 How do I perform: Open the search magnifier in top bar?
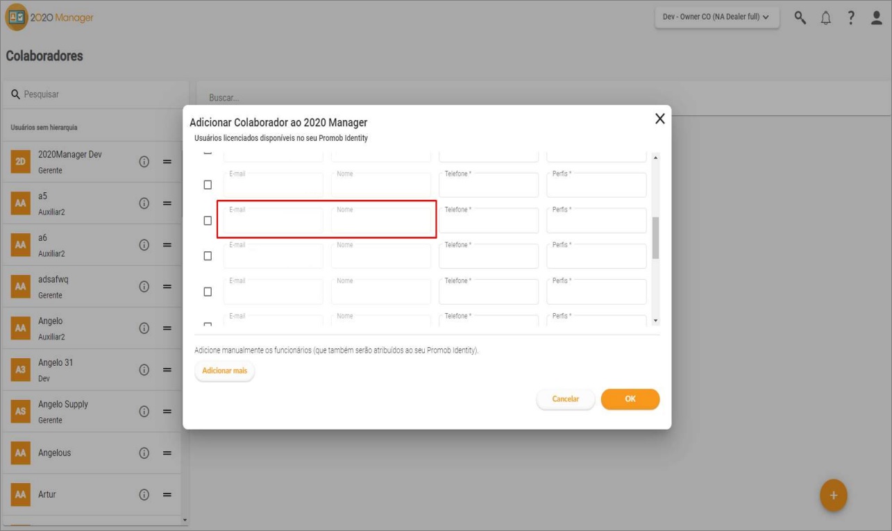pyautogui.click(x=800, y=17)
